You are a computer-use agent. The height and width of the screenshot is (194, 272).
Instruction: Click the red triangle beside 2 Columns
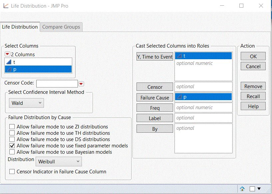tap(7, 54)
